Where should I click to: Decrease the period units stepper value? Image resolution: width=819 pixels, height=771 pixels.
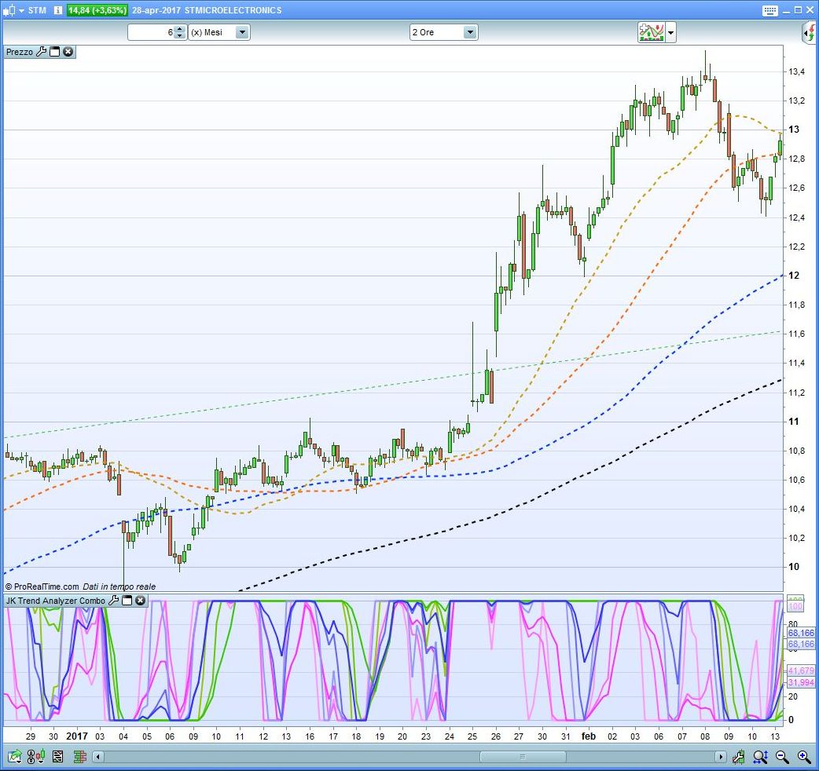click(x=180, y=35)
